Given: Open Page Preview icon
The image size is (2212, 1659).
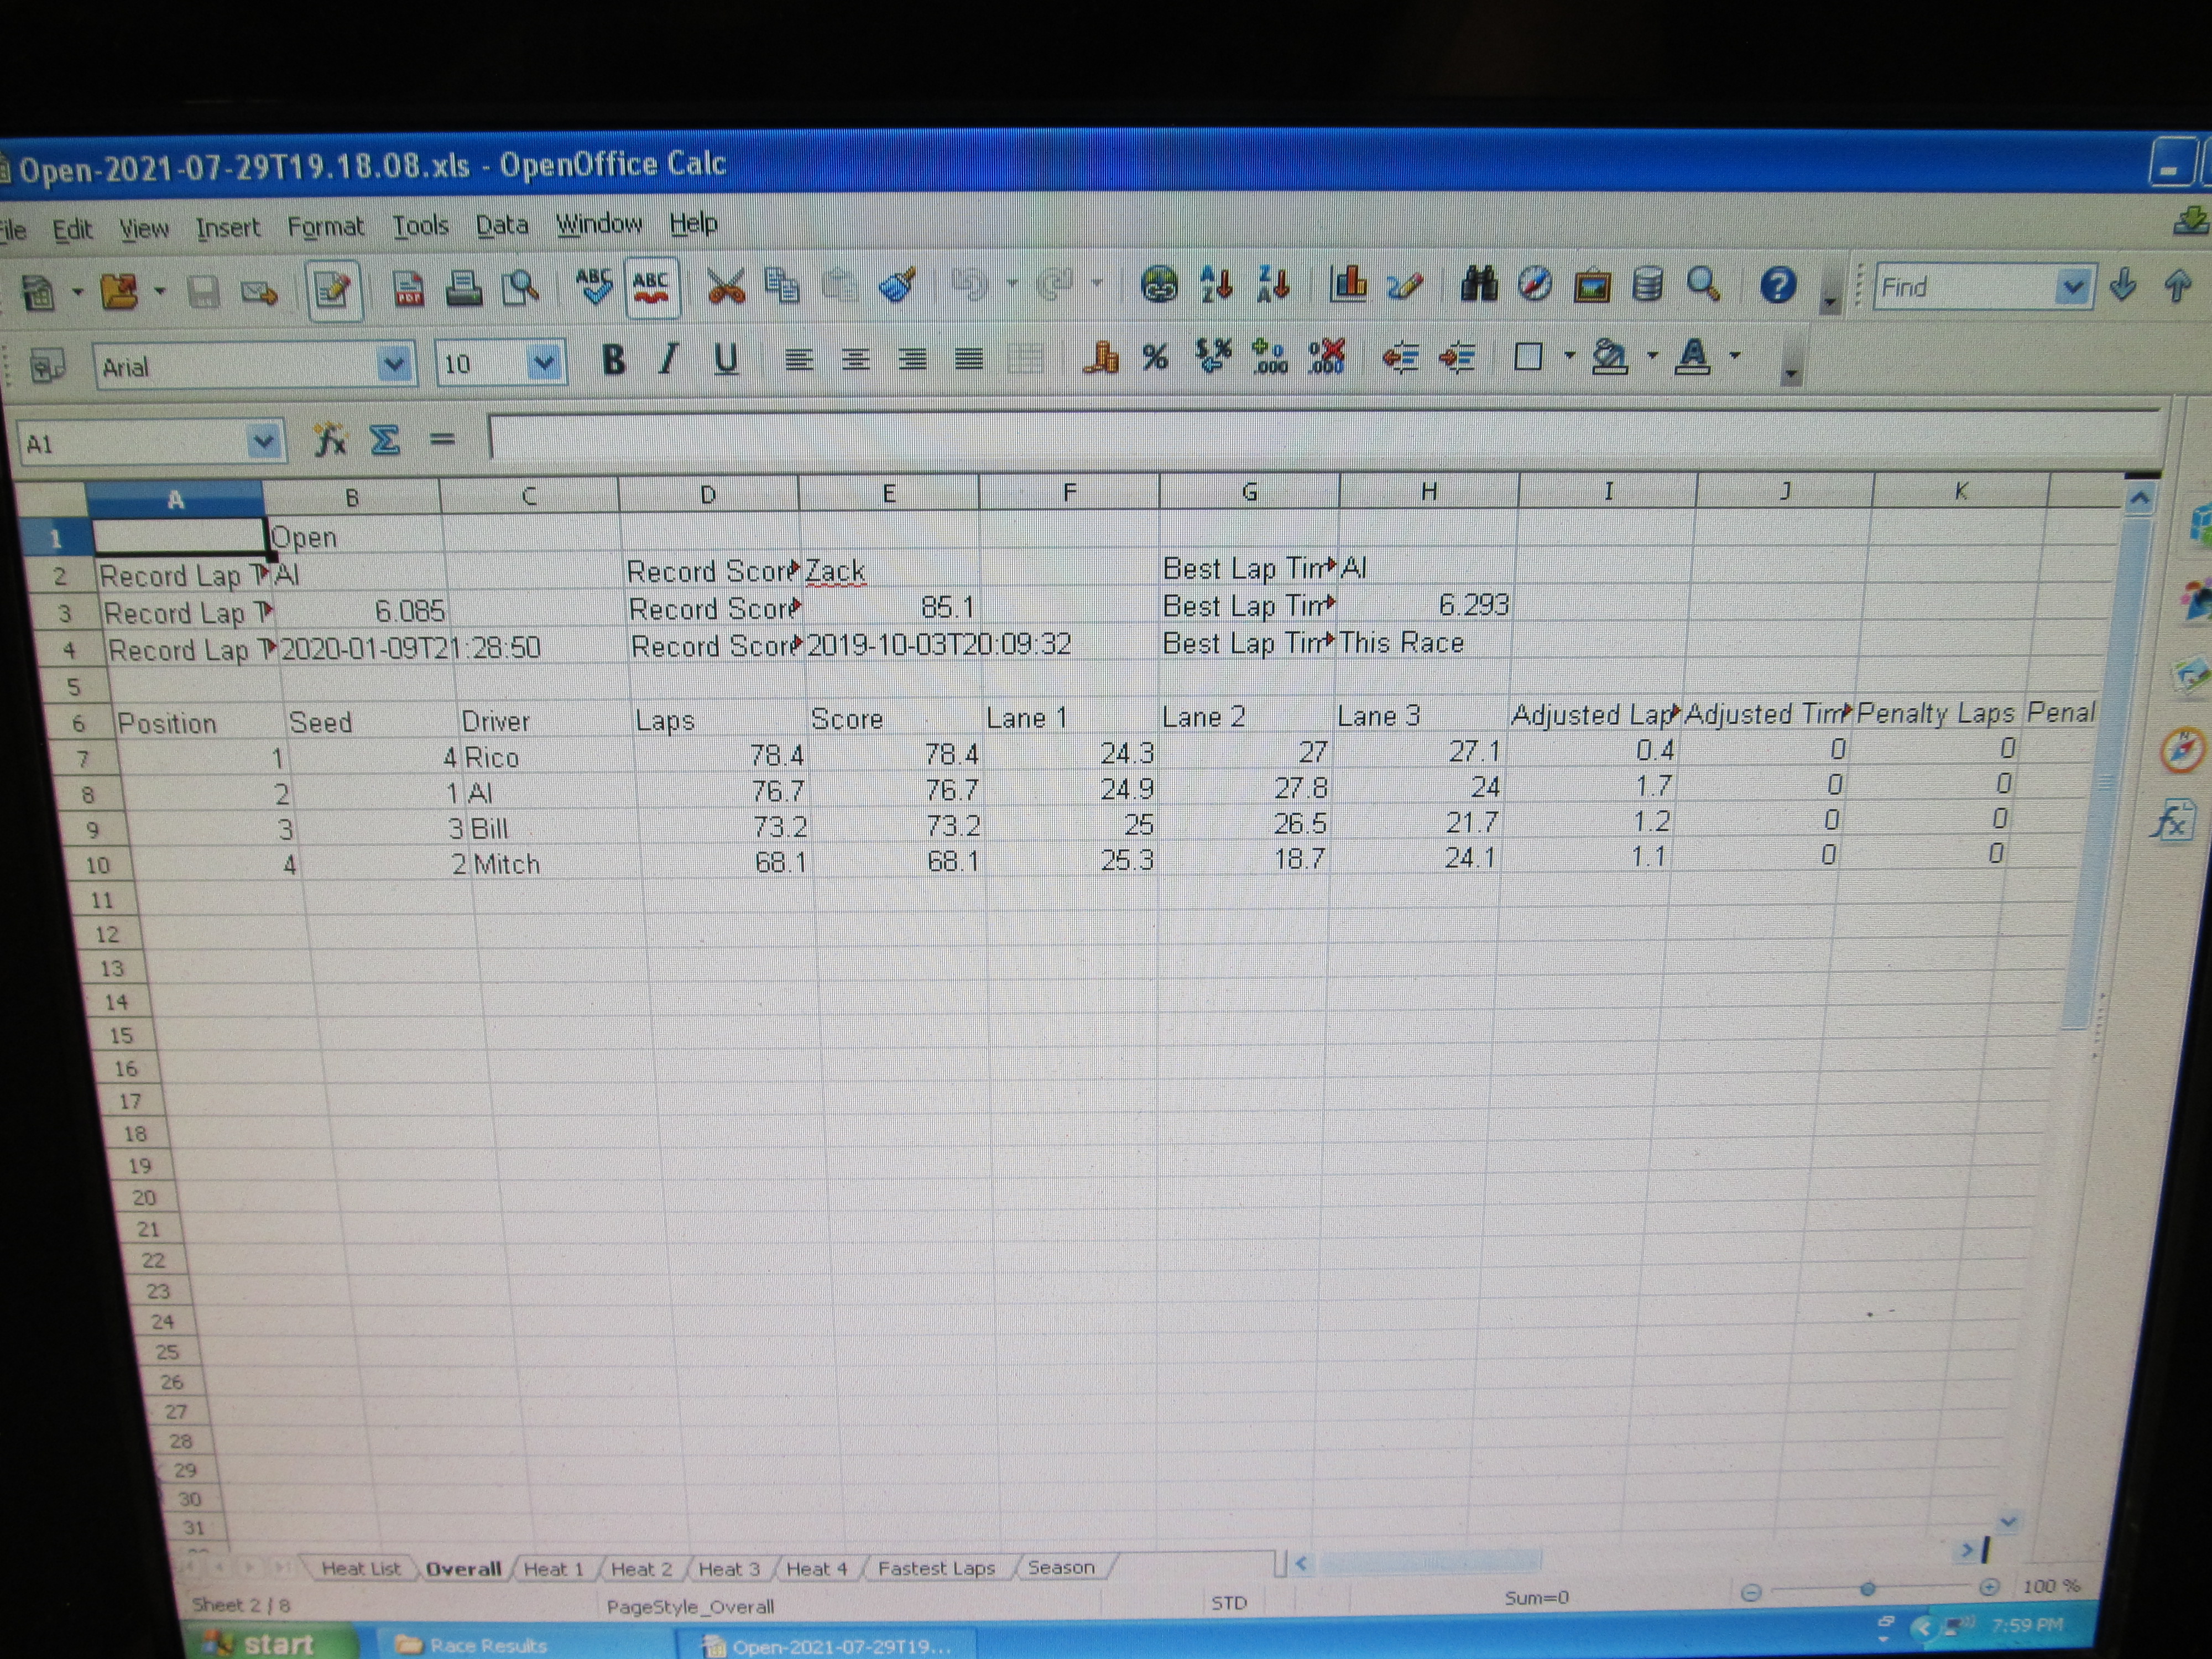Looking at the screenshot, I should pos(520,288).
